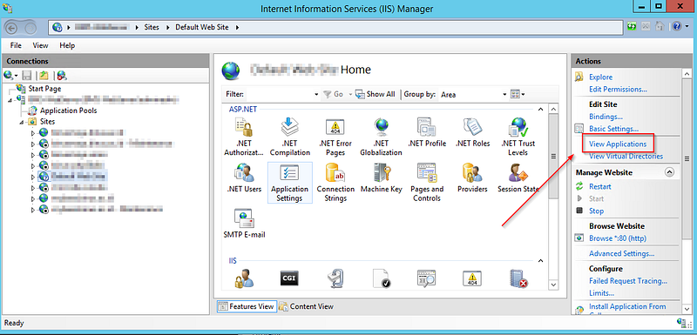Open Failed Request Tracing... link
The height and width of the screenshot is (335, 697).
pos(628,281)
